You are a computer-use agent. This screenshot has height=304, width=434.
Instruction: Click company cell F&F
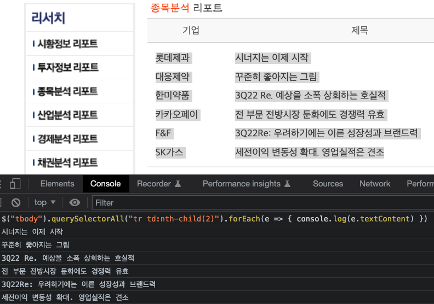163,133
